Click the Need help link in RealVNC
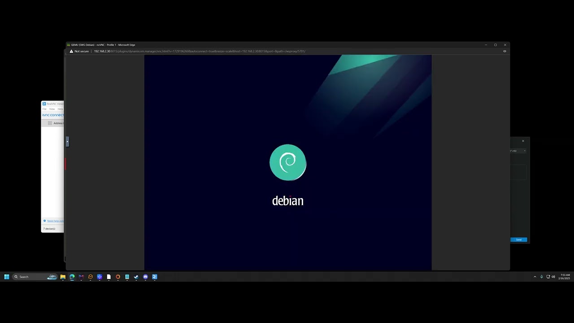The width and height of the screenshot is (574, 323). 56,221
